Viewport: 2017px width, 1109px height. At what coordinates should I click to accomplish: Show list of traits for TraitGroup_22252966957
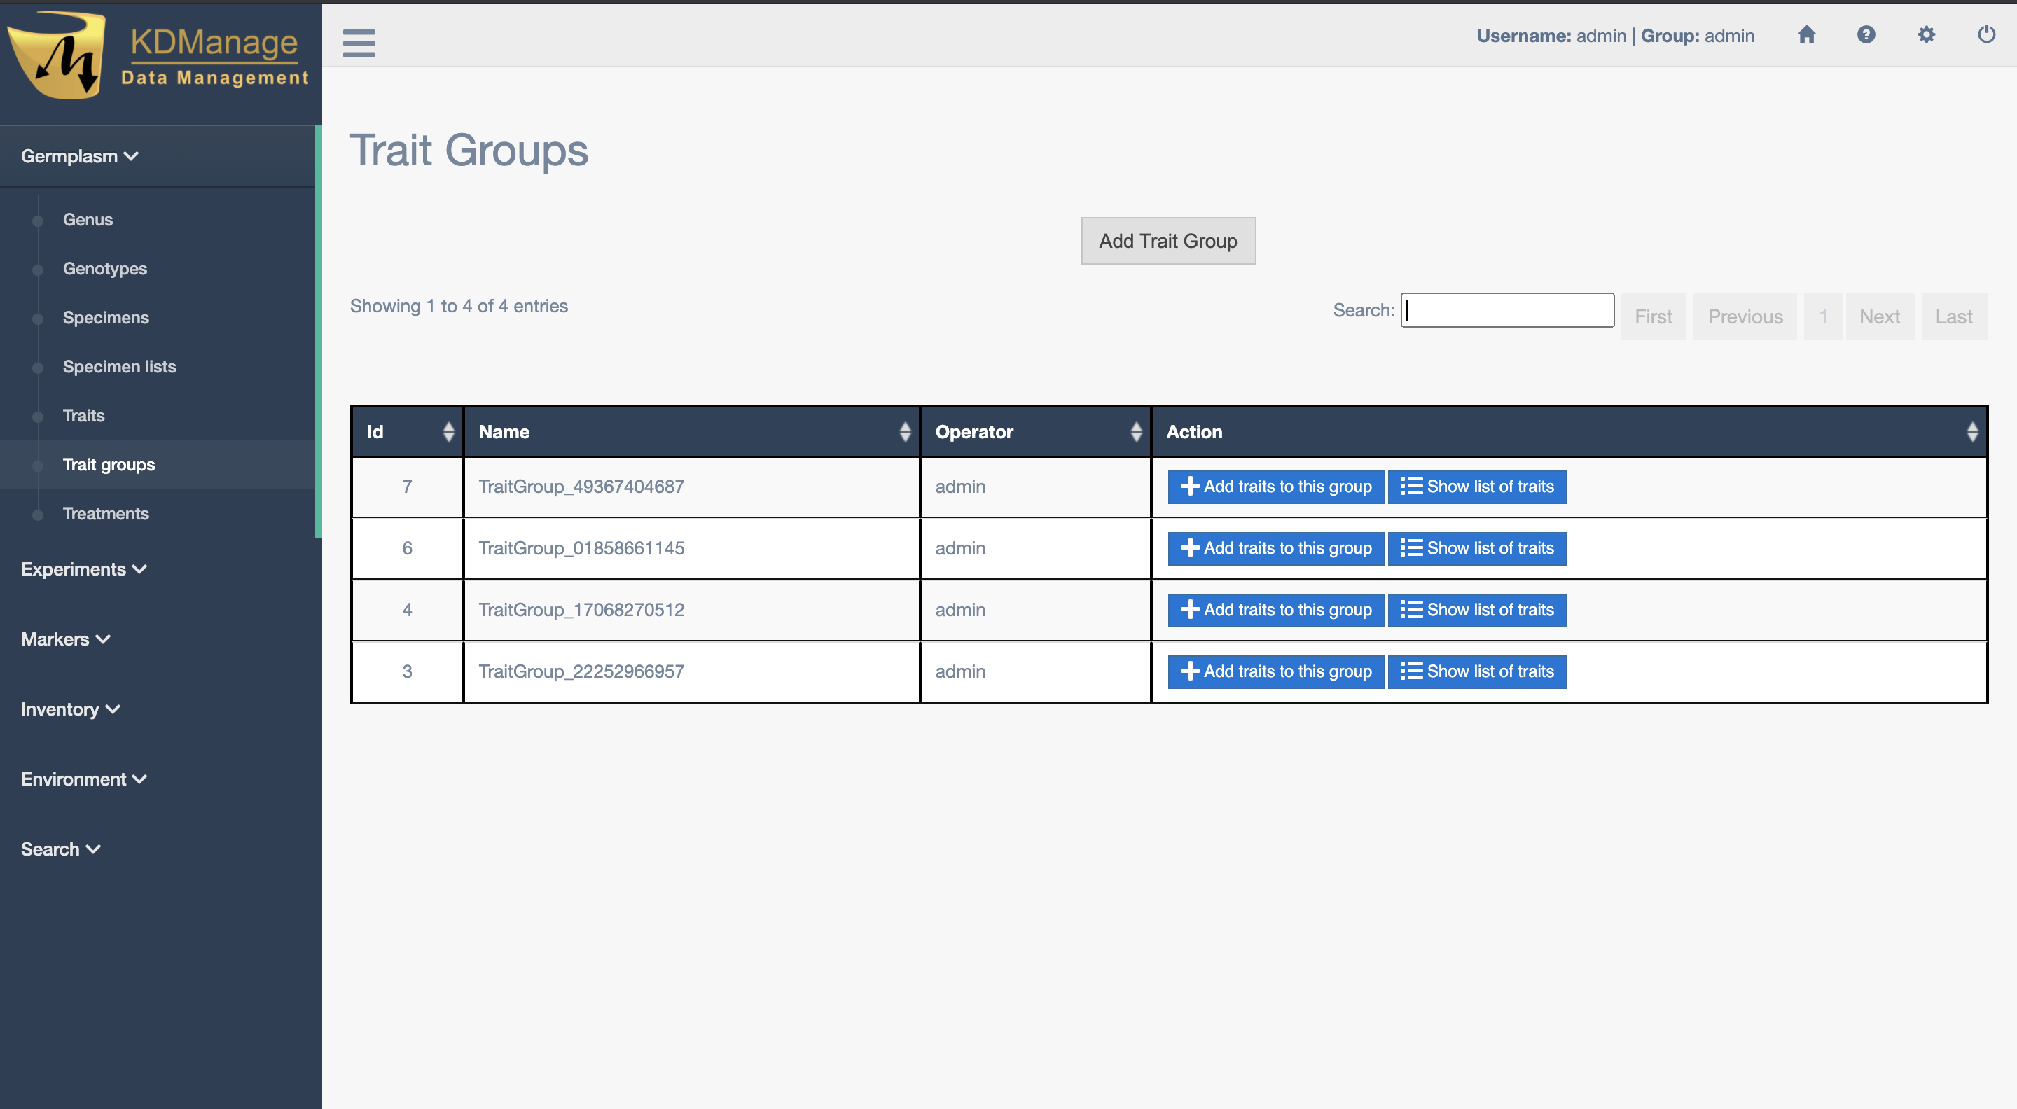click(x=1477, y=671)
